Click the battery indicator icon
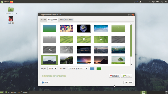Image resolution: width=168 pixels, height=94 pixels. 157,2
